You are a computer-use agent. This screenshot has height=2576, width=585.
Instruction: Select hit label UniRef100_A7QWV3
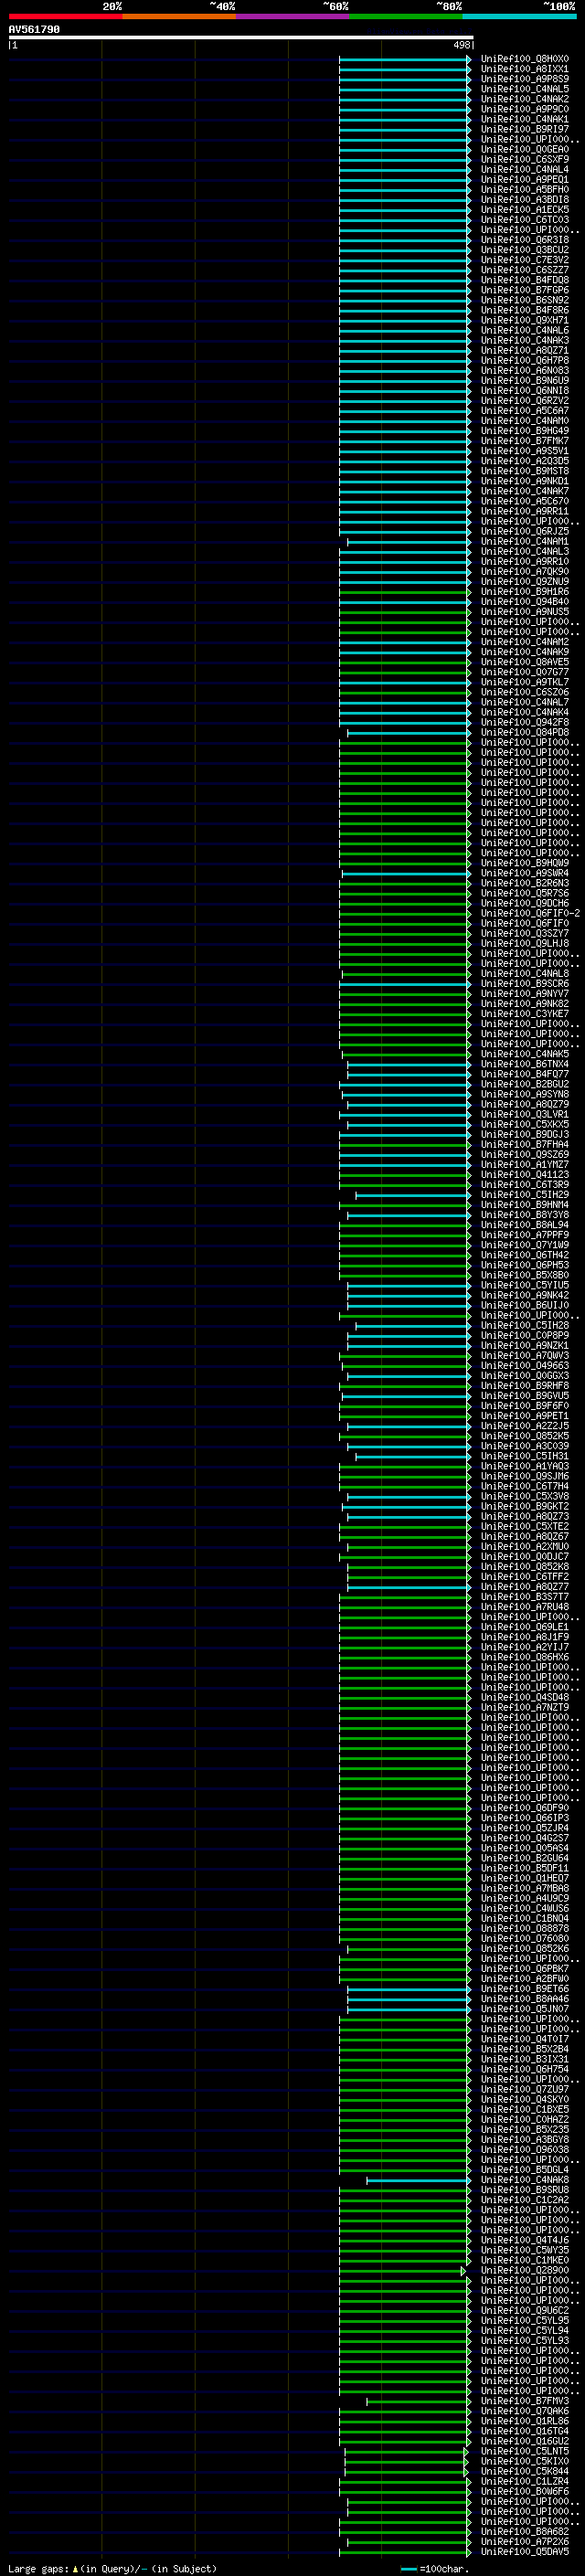click(x=524, y=1355)
